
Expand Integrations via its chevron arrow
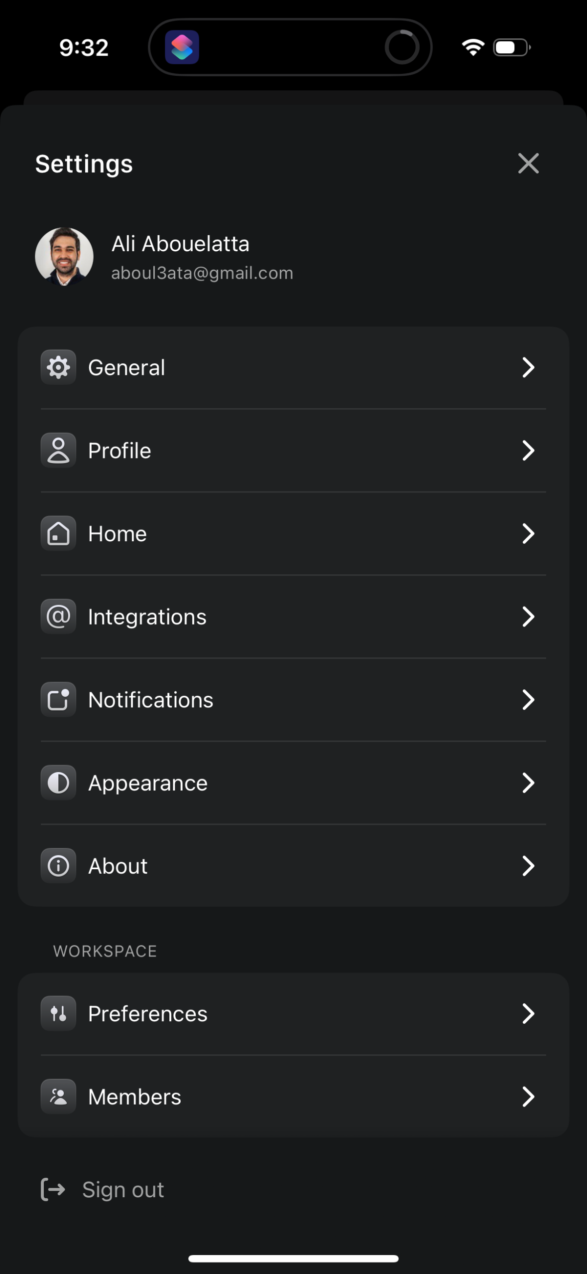click(528, 617)
